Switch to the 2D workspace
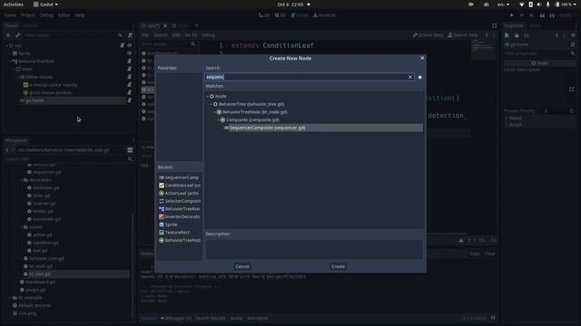Screen dimensions: 581x326 tap(264, 15)
